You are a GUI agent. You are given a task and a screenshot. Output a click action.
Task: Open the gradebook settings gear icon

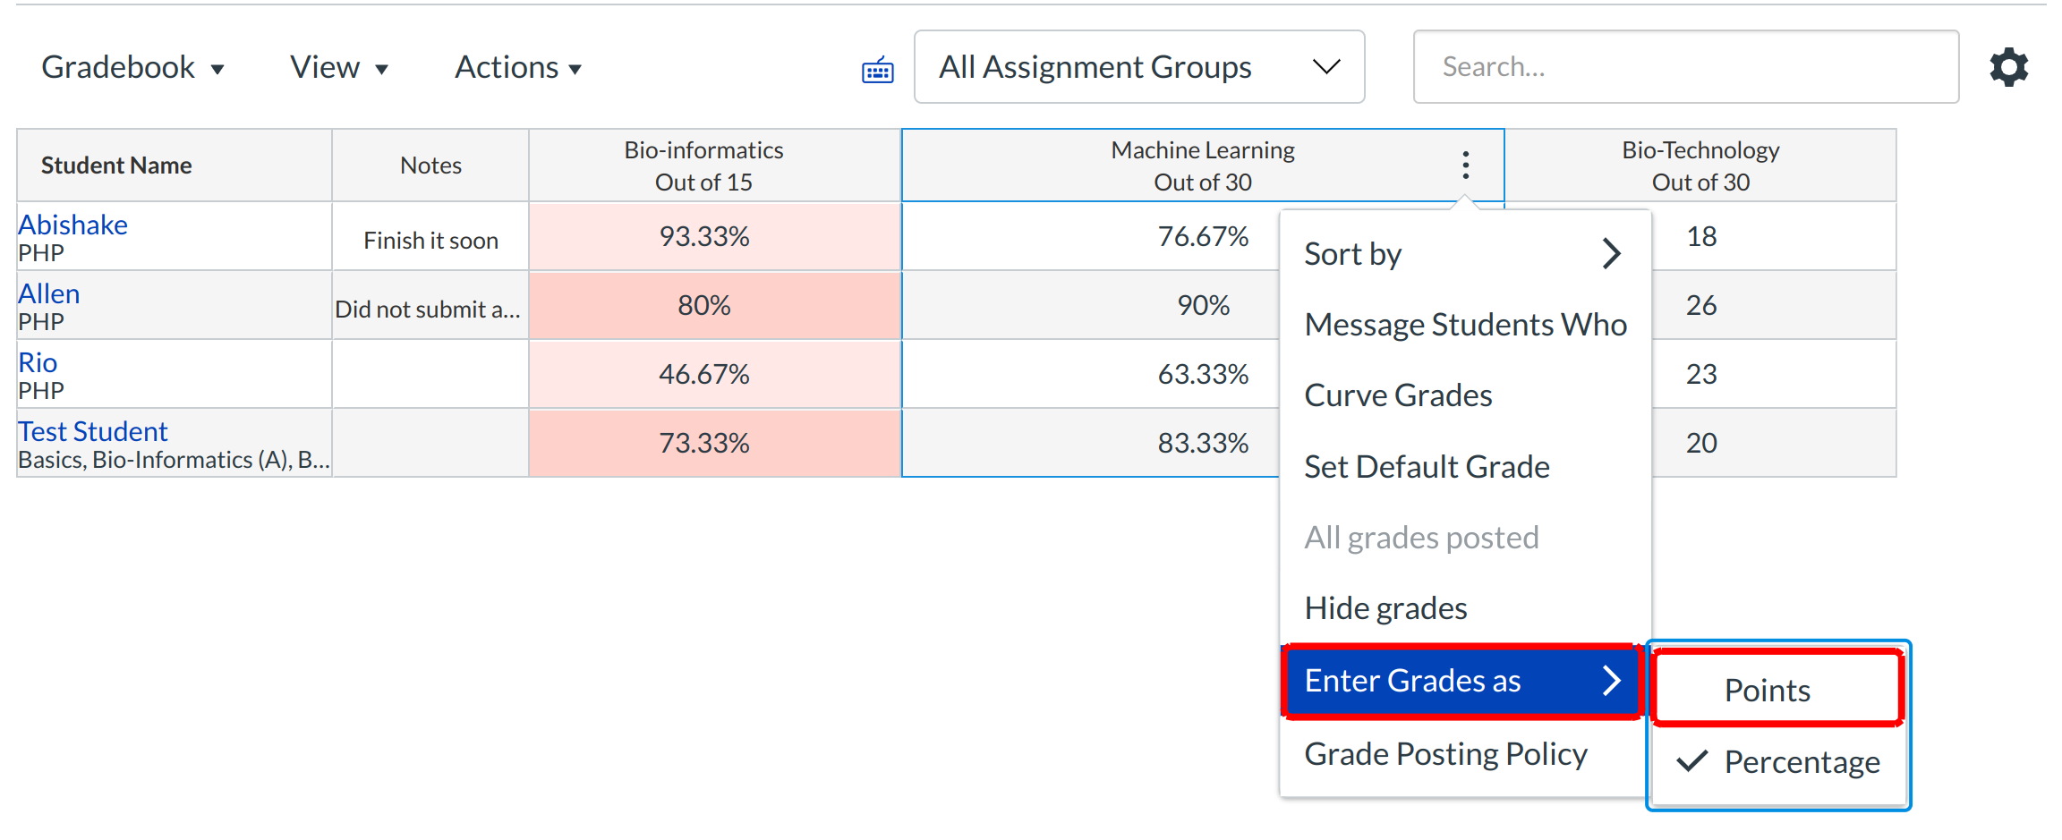coord(2008,67)
